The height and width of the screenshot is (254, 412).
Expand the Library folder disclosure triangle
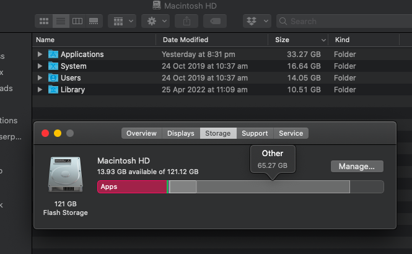point(40,90)
